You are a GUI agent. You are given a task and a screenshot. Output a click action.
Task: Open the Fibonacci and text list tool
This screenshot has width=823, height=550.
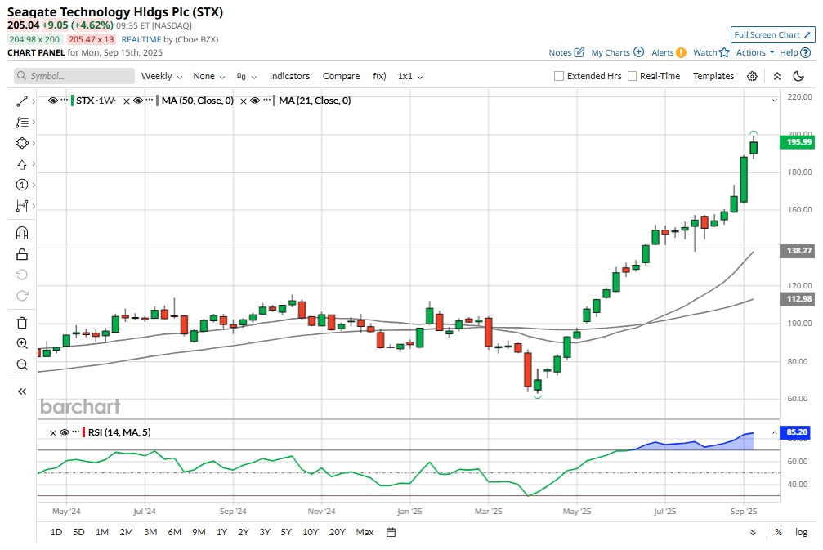tap(22, 123)
